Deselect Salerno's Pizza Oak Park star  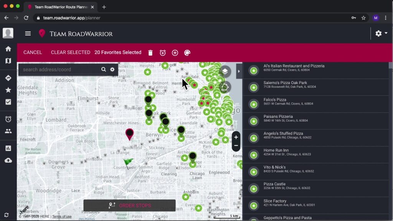(x=254, y=87)
